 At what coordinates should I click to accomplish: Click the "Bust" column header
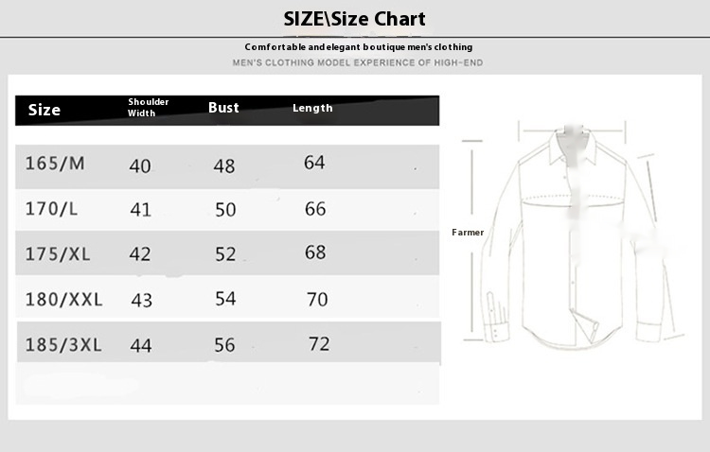point(223,107)
